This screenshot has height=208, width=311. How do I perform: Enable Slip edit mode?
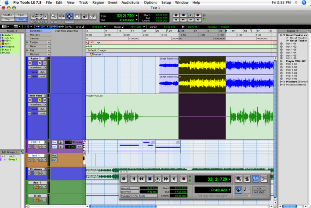click(x=8, y=19)
